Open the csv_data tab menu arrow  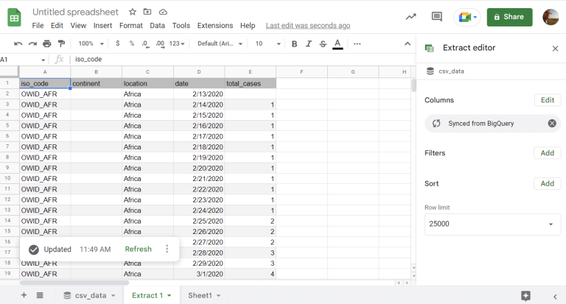pos(113,295)
